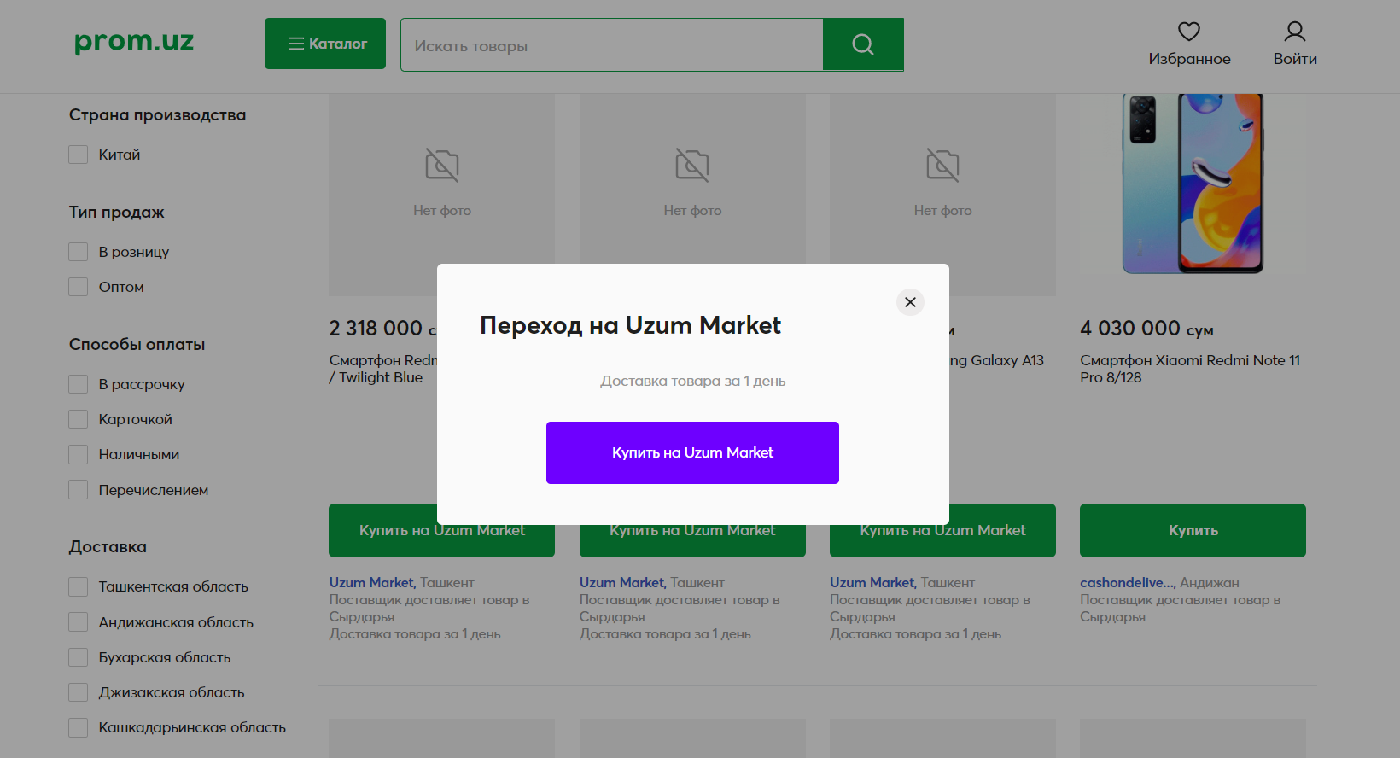
Task: Select Ташкентская область delivery checkbox
Action: 79,586
